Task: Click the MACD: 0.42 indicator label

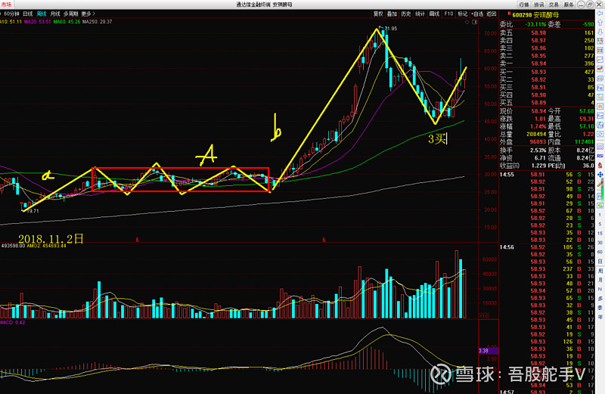Action: pos(13,322)
